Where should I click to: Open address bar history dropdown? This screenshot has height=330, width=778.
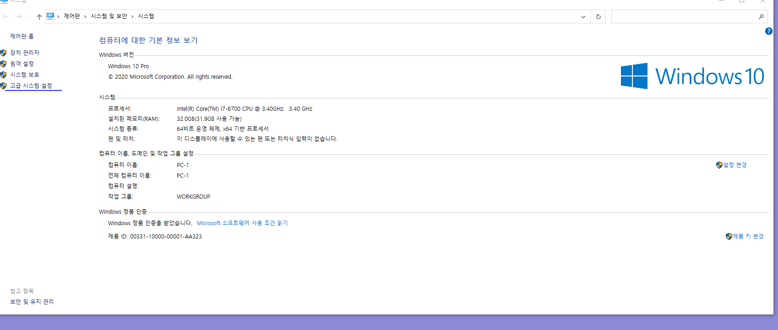pos(583,16)
